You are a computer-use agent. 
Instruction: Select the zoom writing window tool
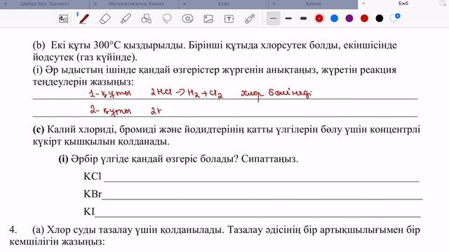[63, 19]
